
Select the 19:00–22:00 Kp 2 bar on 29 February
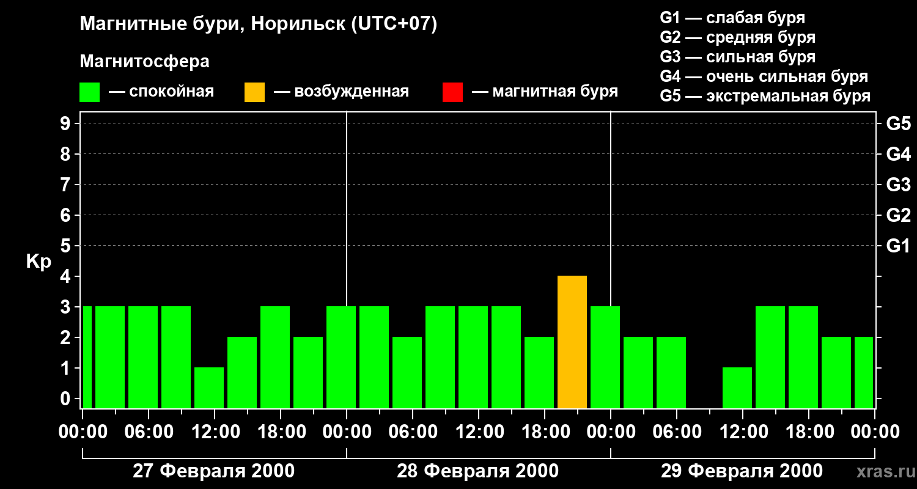[836, 372]
